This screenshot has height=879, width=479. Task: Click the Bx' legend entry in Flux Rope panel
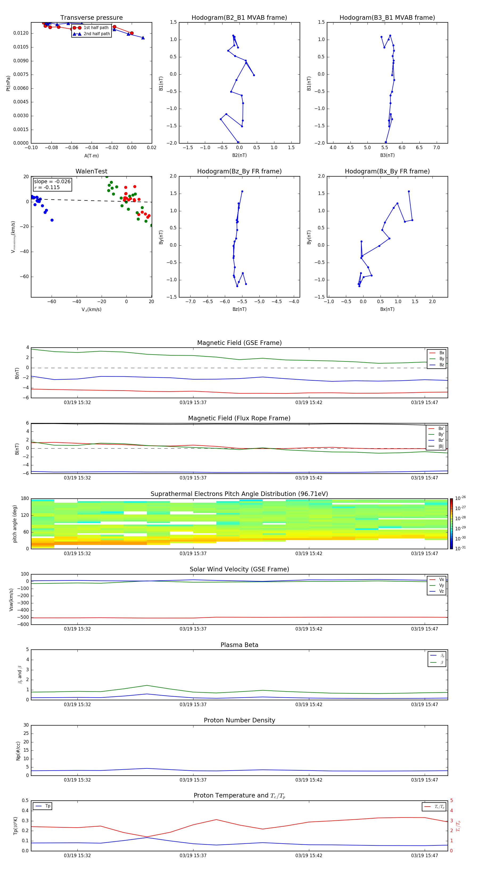436,429
